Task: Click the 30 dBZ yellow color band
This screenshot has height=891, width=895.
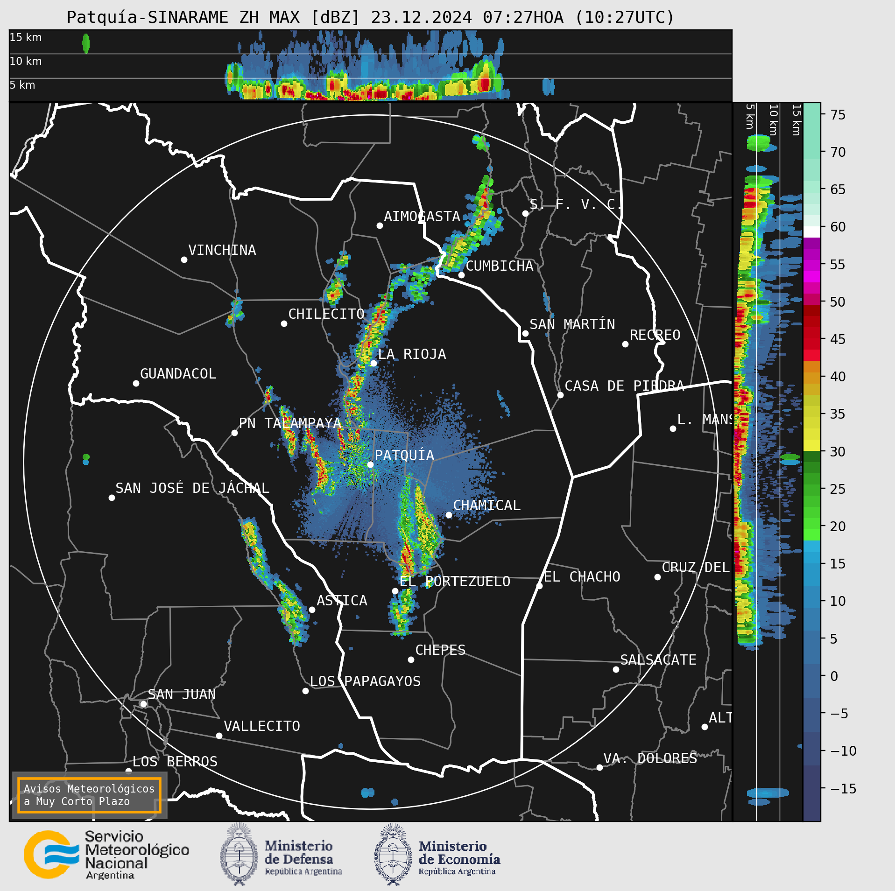Action: pyautogui.click(x=812, y=445)
